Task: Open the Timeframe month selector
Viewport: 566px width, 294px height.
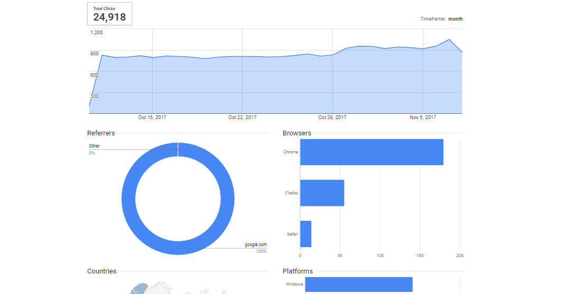Action: coord(455,19)
